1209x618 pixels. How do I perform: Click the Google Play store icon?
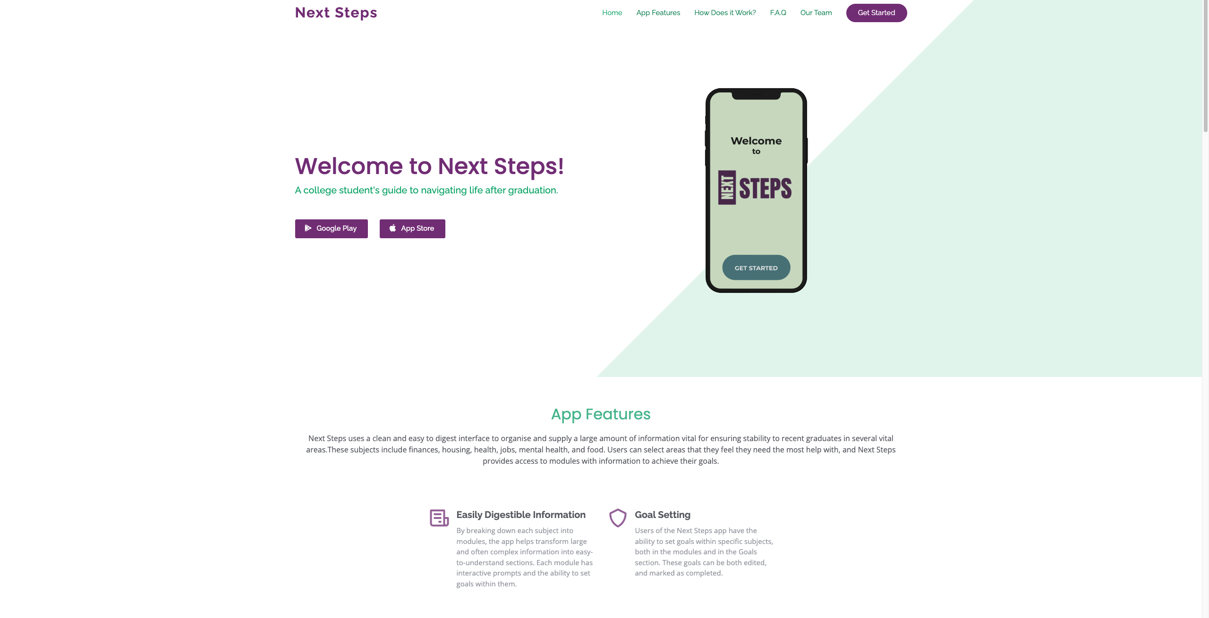[x=308, y=229]
